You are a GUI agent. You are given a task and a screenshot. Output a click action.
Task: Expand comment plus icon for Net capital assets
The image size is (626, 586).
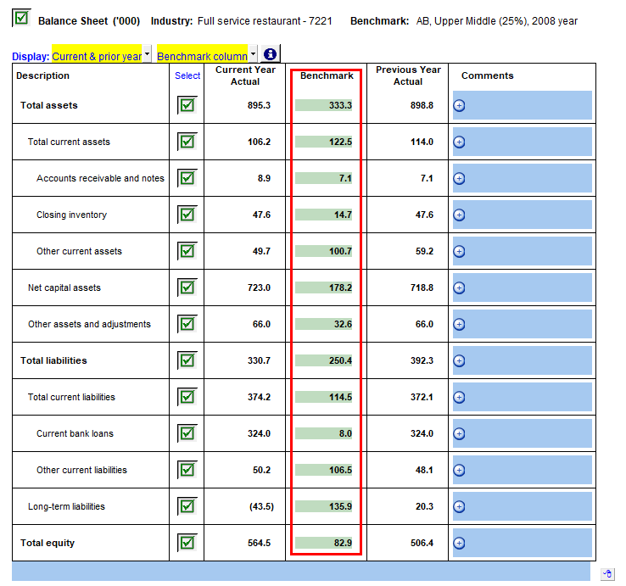point(459,287)
